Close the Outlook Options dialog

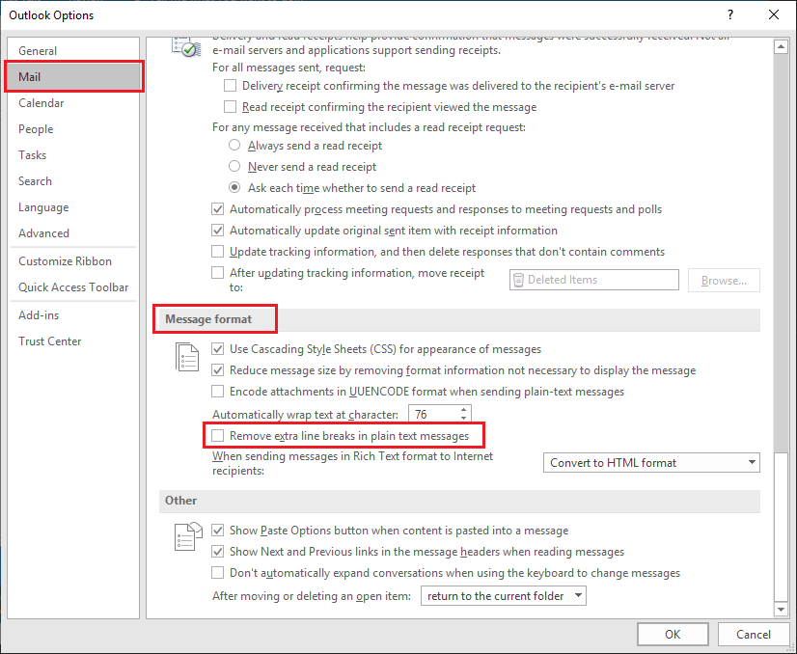774,14
